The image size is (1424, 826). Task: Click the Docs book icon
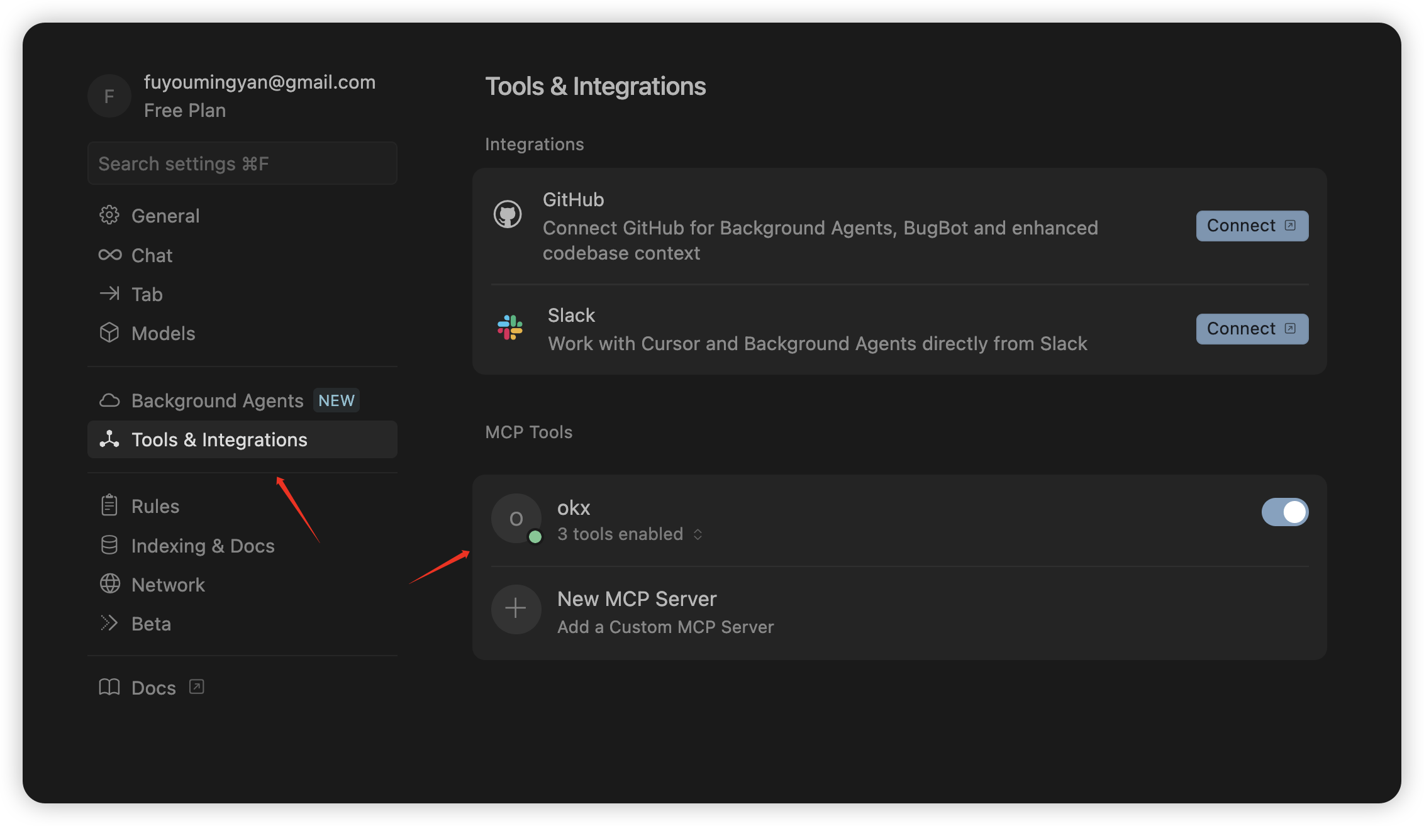click(x=109, y=687)
